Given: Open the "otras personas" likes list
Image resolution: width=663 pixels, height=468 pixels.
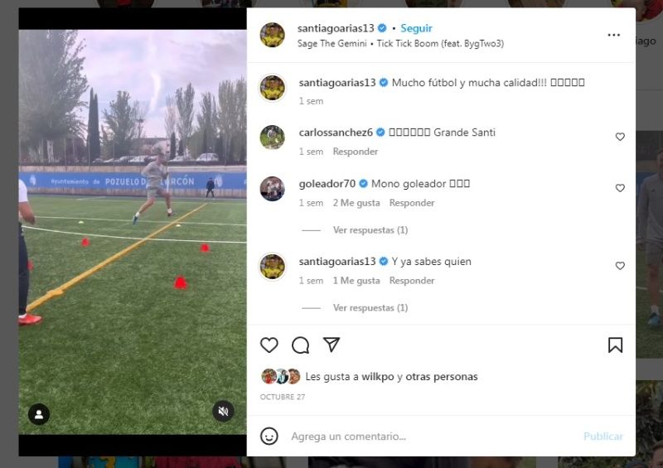Looking at the screenshot, I should (442, 377).
